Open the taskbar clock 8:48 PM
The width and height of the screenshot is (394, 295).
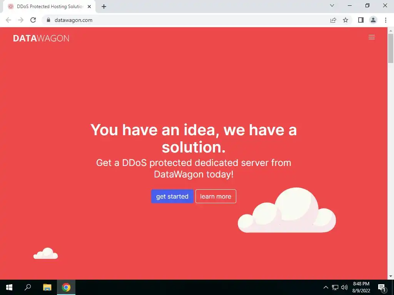pyautogui.click(x=361, y=287)
